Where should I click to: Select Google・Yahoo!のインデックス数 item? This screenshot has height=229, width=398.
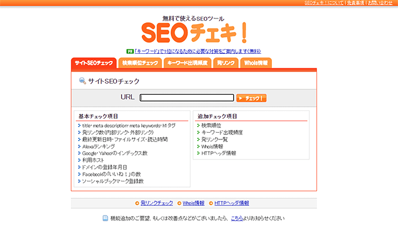115,153
